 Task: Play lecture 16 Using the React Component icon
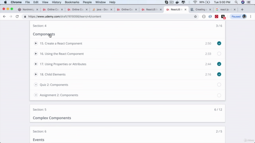36,54
